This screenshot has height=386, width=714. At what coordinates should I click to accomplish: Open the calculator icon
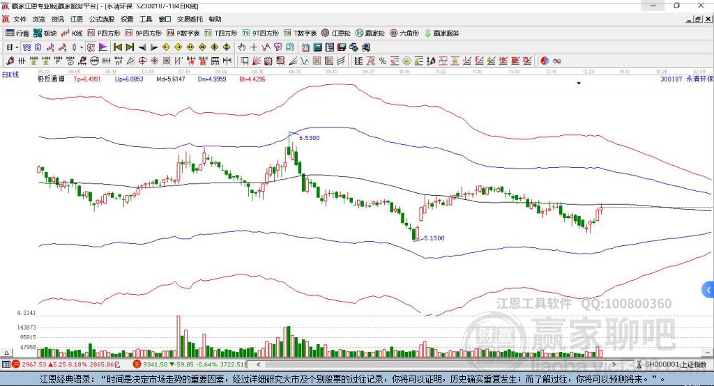tap(317, 47)
